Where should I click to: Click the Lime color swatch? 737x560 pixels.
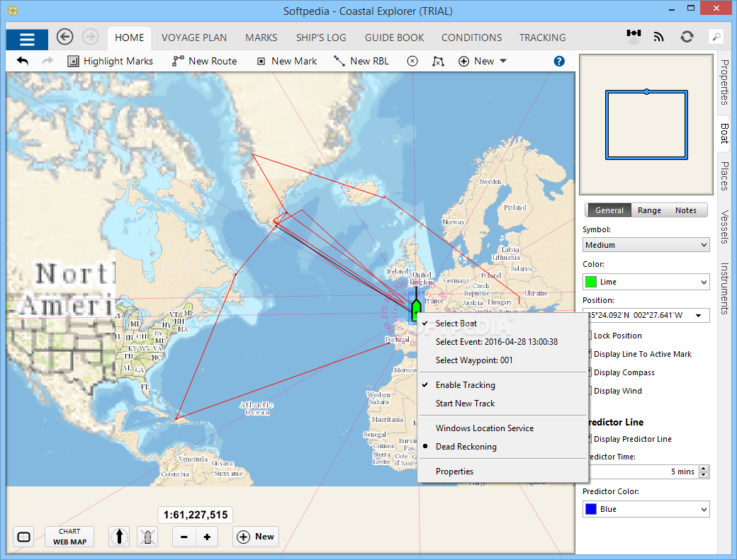(591, 282)
